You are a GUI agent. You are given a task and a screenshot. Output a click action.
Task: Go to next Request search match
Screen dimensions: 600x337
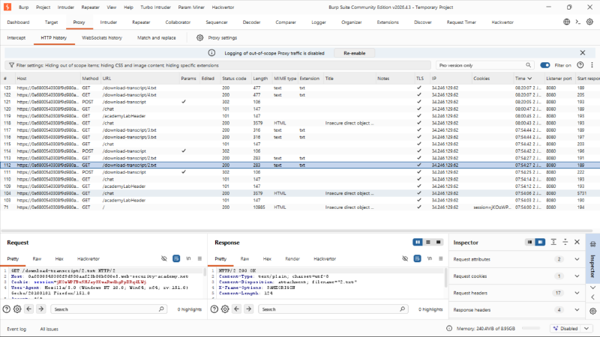click(41, 309)
